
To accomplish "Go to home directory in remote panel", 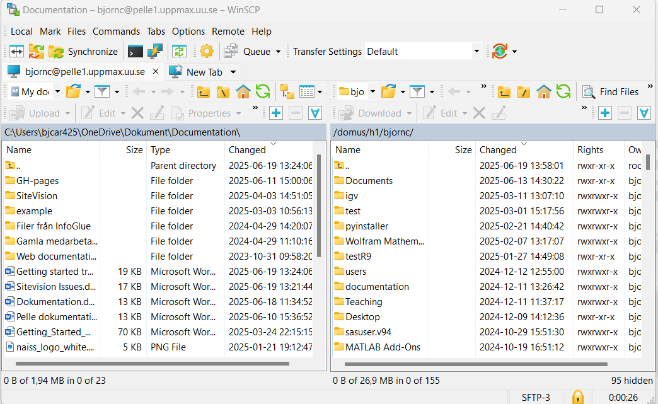I will tap(543, 91).
